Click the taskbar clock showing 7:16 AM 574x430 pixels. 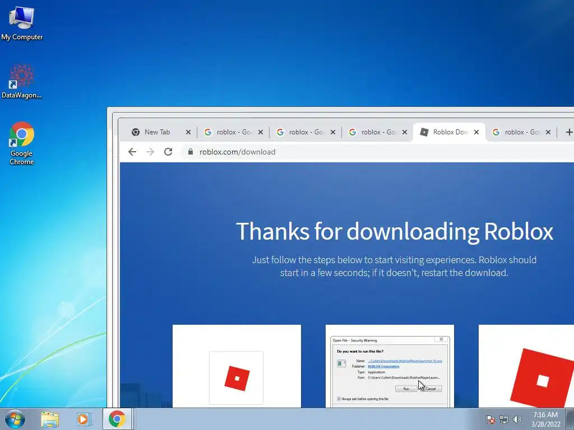coord(545,419)
